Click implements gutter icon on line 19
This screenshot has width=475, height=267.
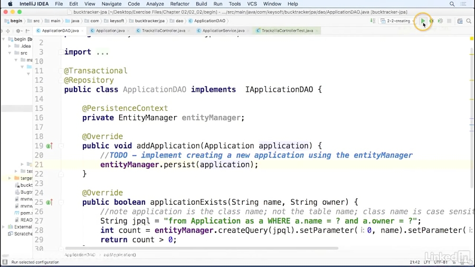coord(49,146)
